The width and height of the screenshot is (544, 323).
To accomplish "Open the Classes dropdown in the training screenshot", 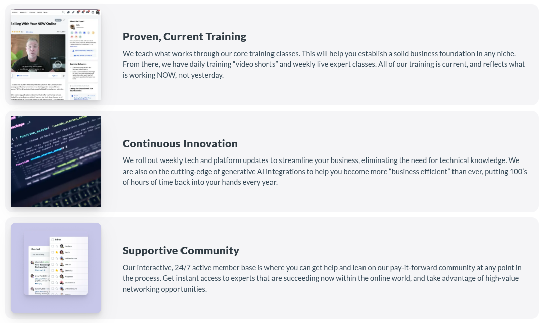I will [x=14, y=12].
